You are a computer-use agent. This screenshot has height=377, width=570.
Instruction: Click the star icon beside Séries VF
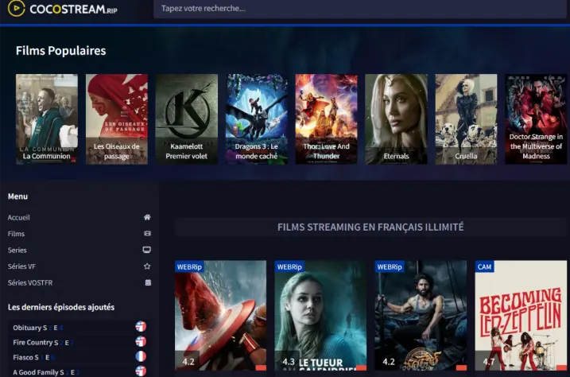[147, 266]
